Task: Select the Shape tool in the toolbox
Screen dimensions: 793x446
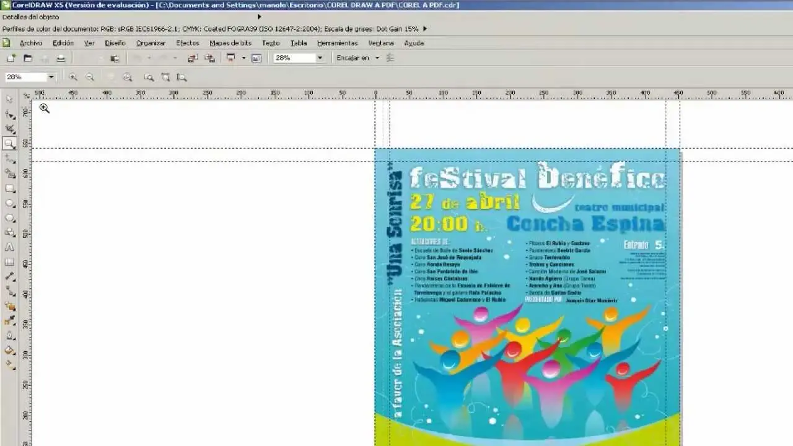Action: click(x=9, y=114)
